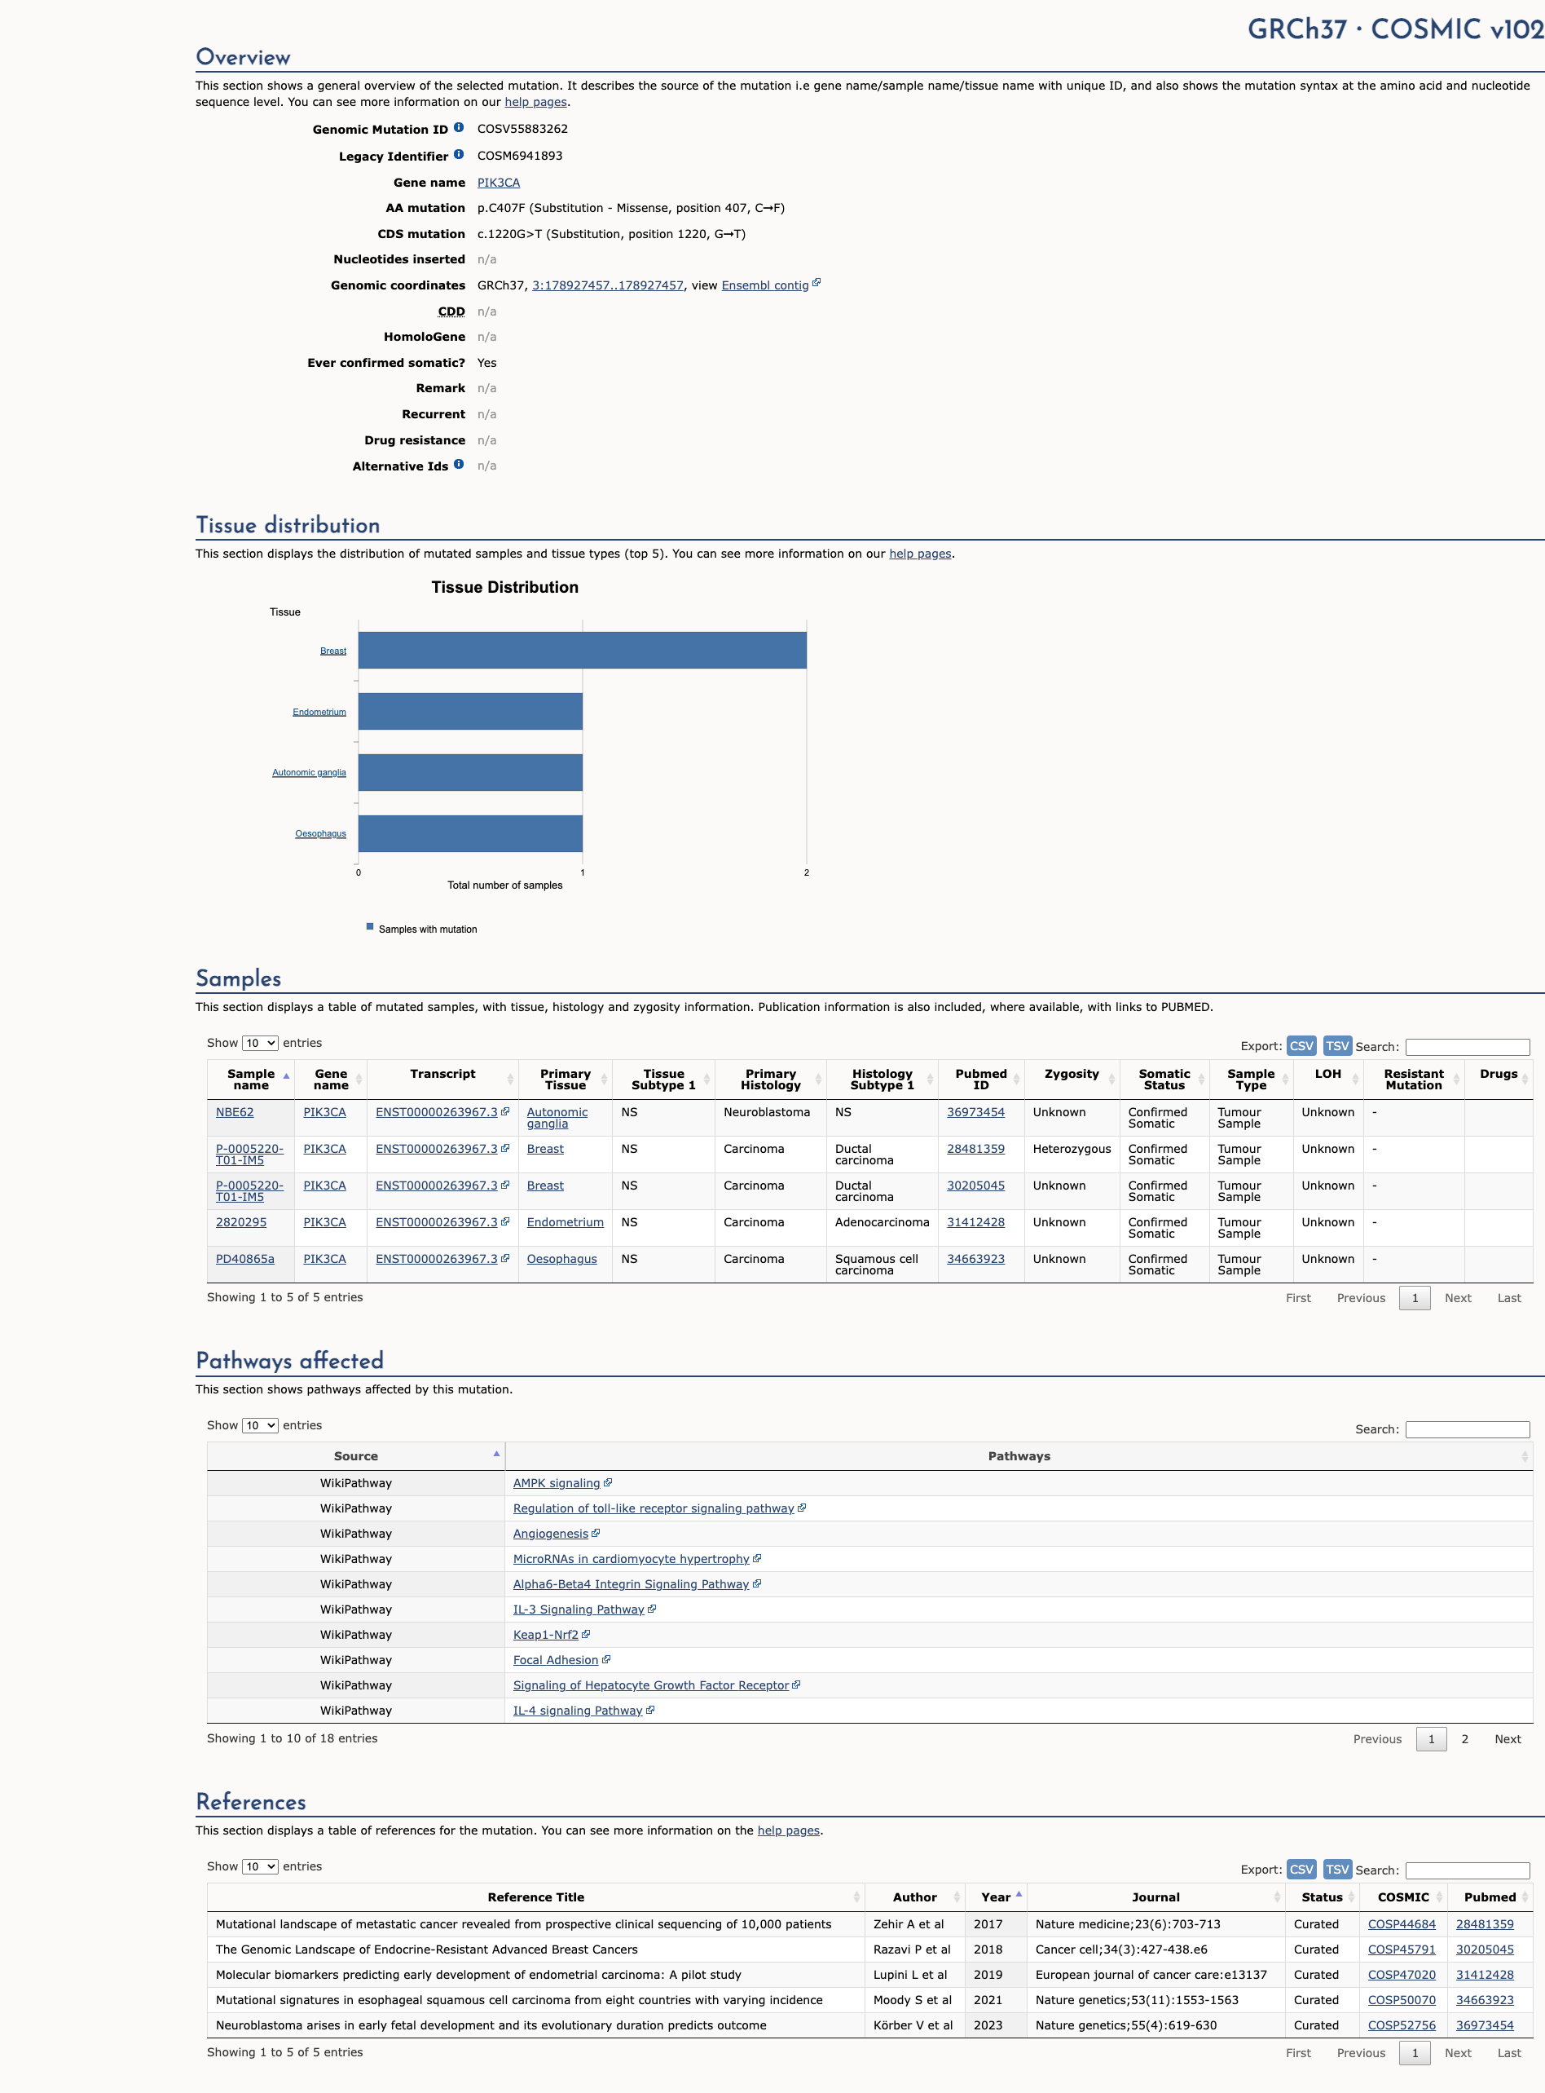
Task: Click Next in Pathways pagination
Action: pos(1508,1738)
